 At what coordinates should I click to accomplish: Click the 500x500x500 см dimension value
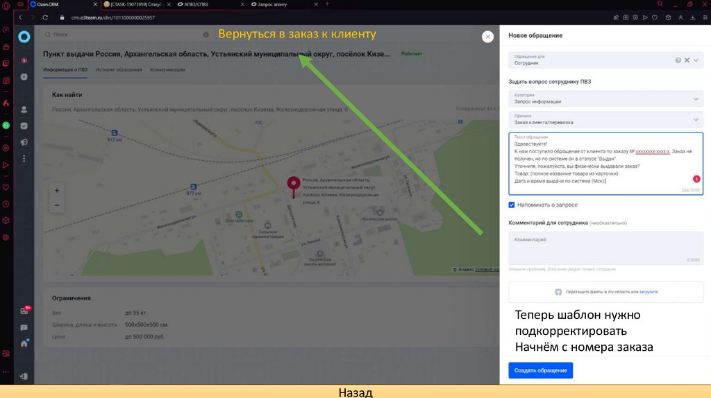tap(147, 325)
